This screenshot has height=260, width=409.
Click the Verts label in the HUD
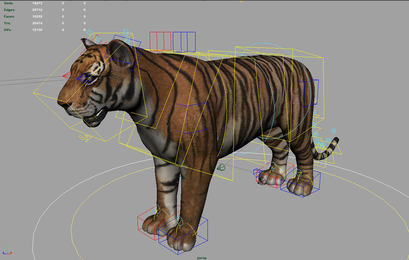9,3
